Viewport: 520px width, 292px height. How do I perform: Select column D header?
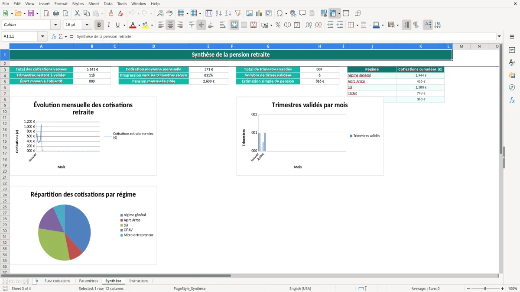coord(153,46)
